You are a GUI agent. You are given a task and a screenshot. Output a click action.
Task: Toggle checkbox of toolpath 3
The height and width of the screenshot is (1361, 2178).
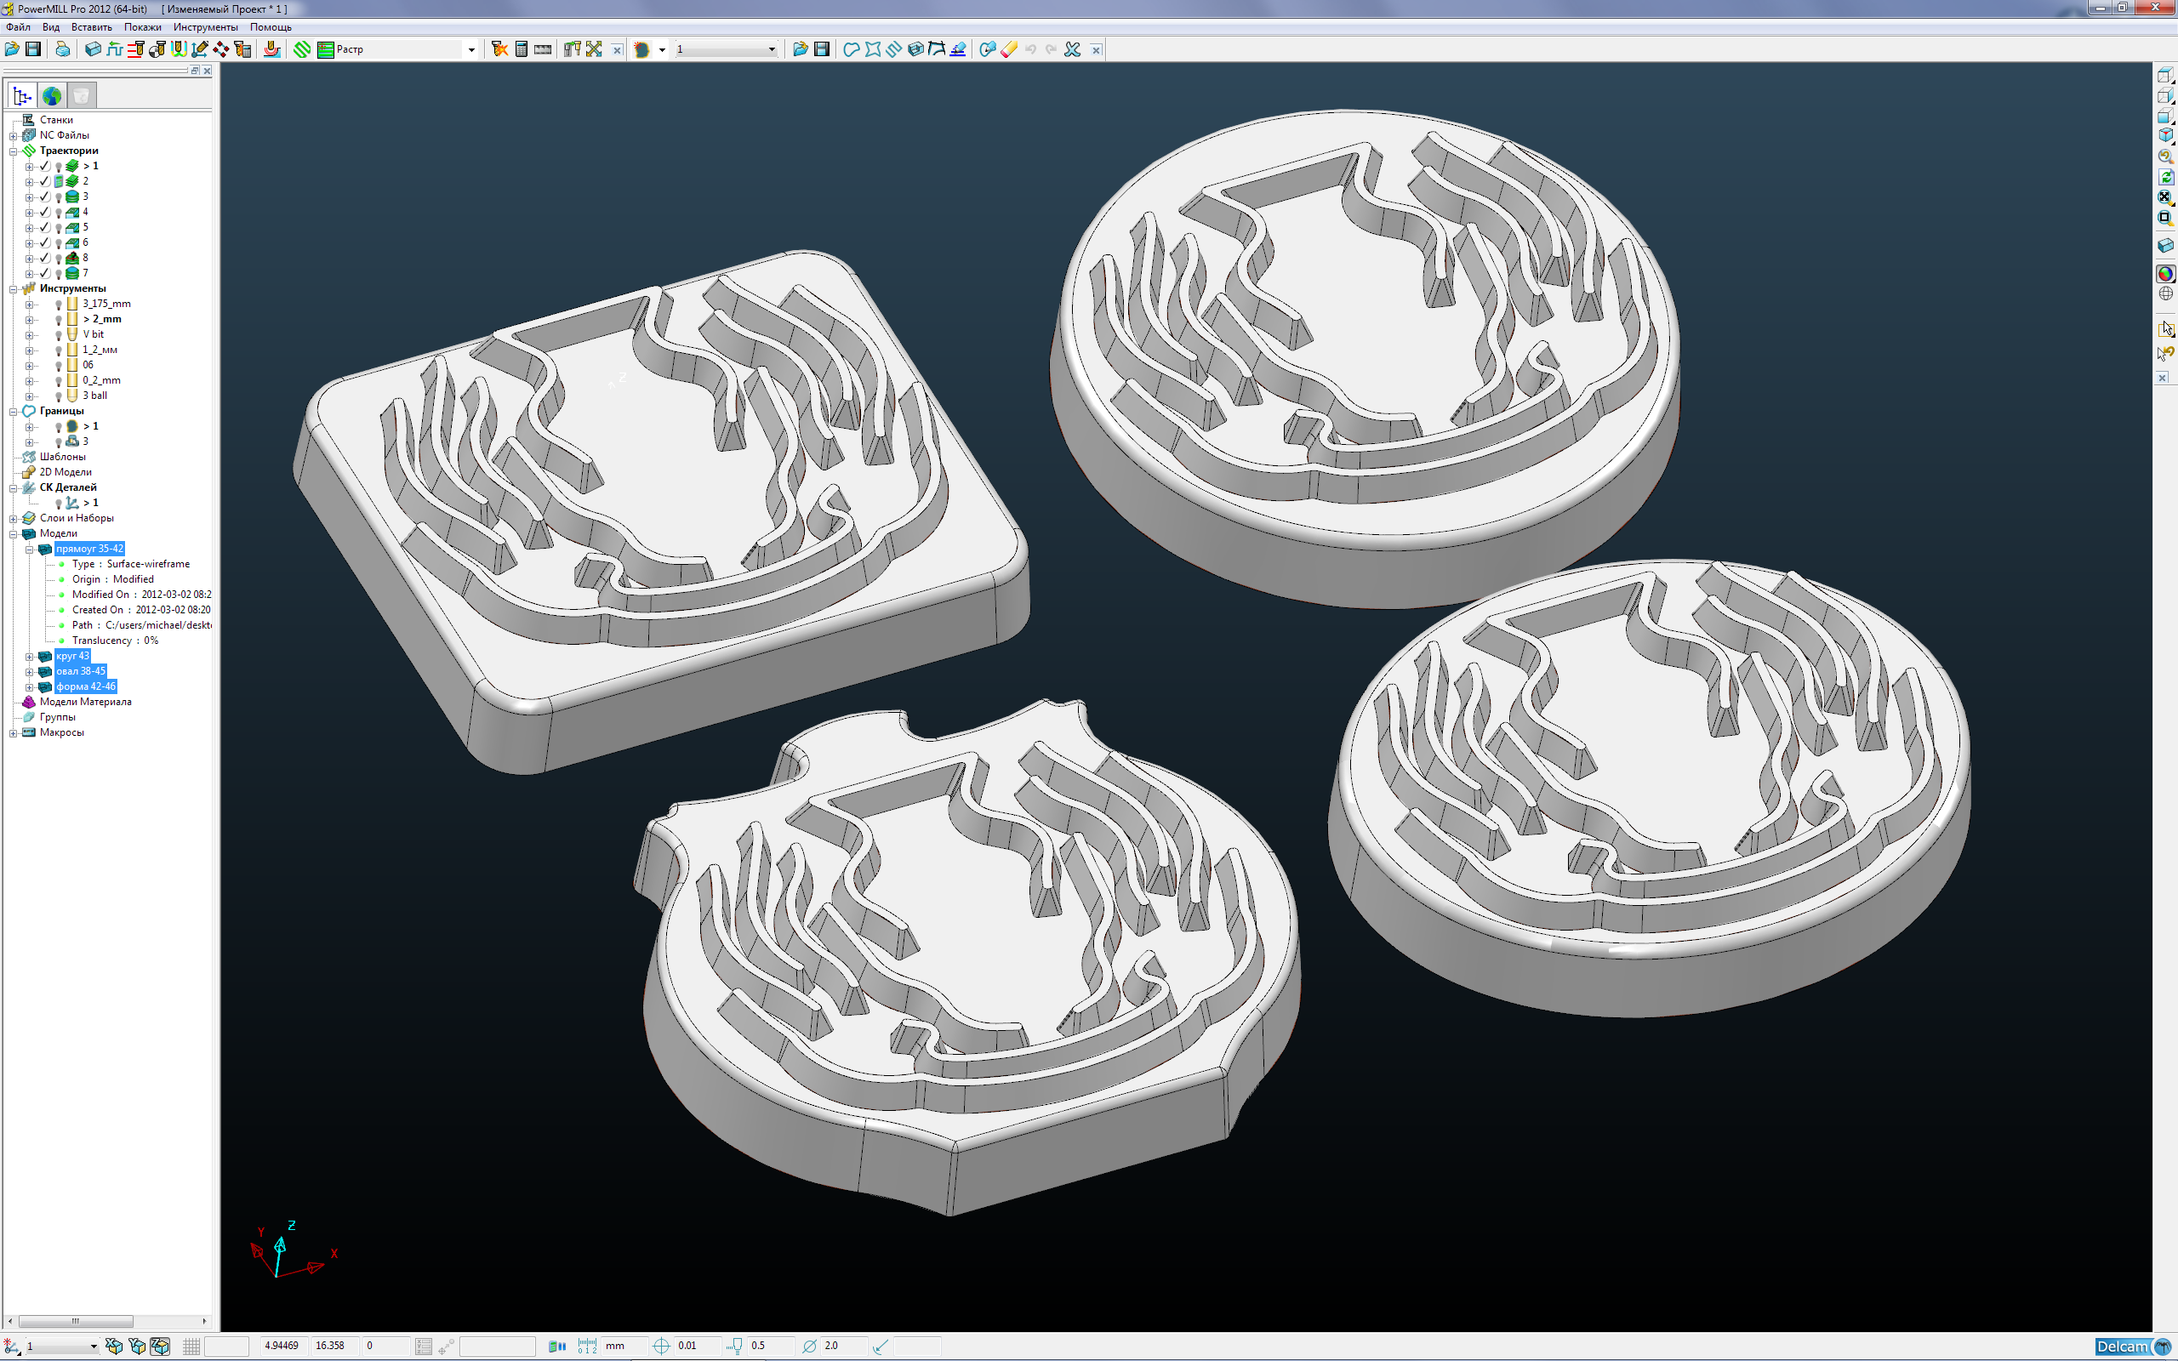[x=44, y=196]
